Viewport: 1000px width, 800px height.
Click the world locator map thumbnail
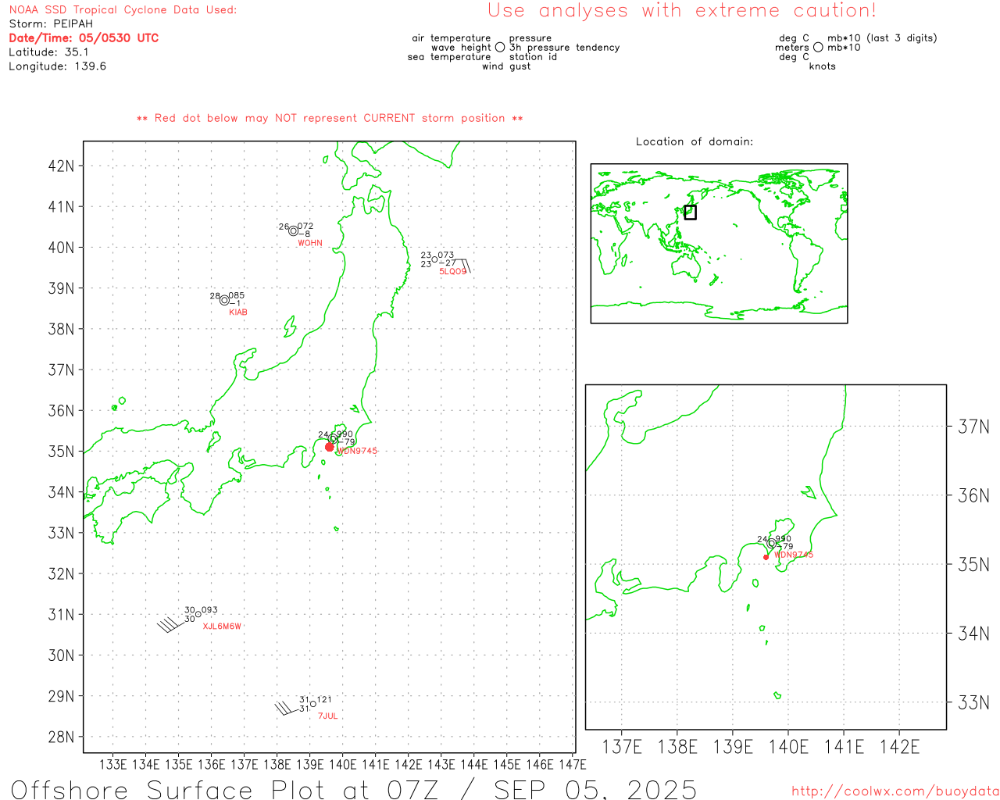(x=719, y=244)
